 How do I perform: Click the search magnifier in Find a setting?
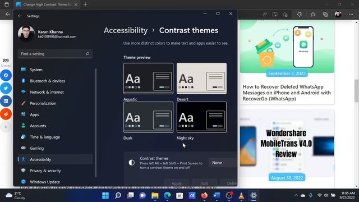point(88,54)
